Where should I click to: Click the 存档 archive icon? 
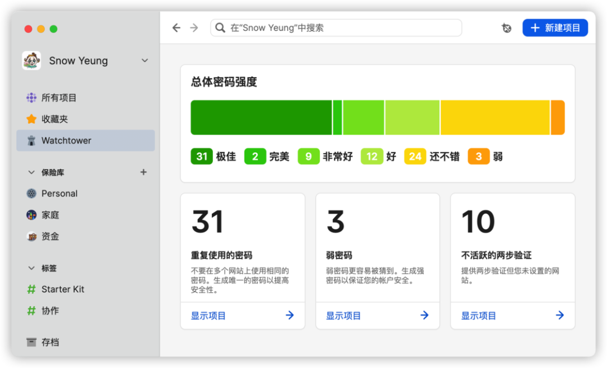(x=31, y=342)
